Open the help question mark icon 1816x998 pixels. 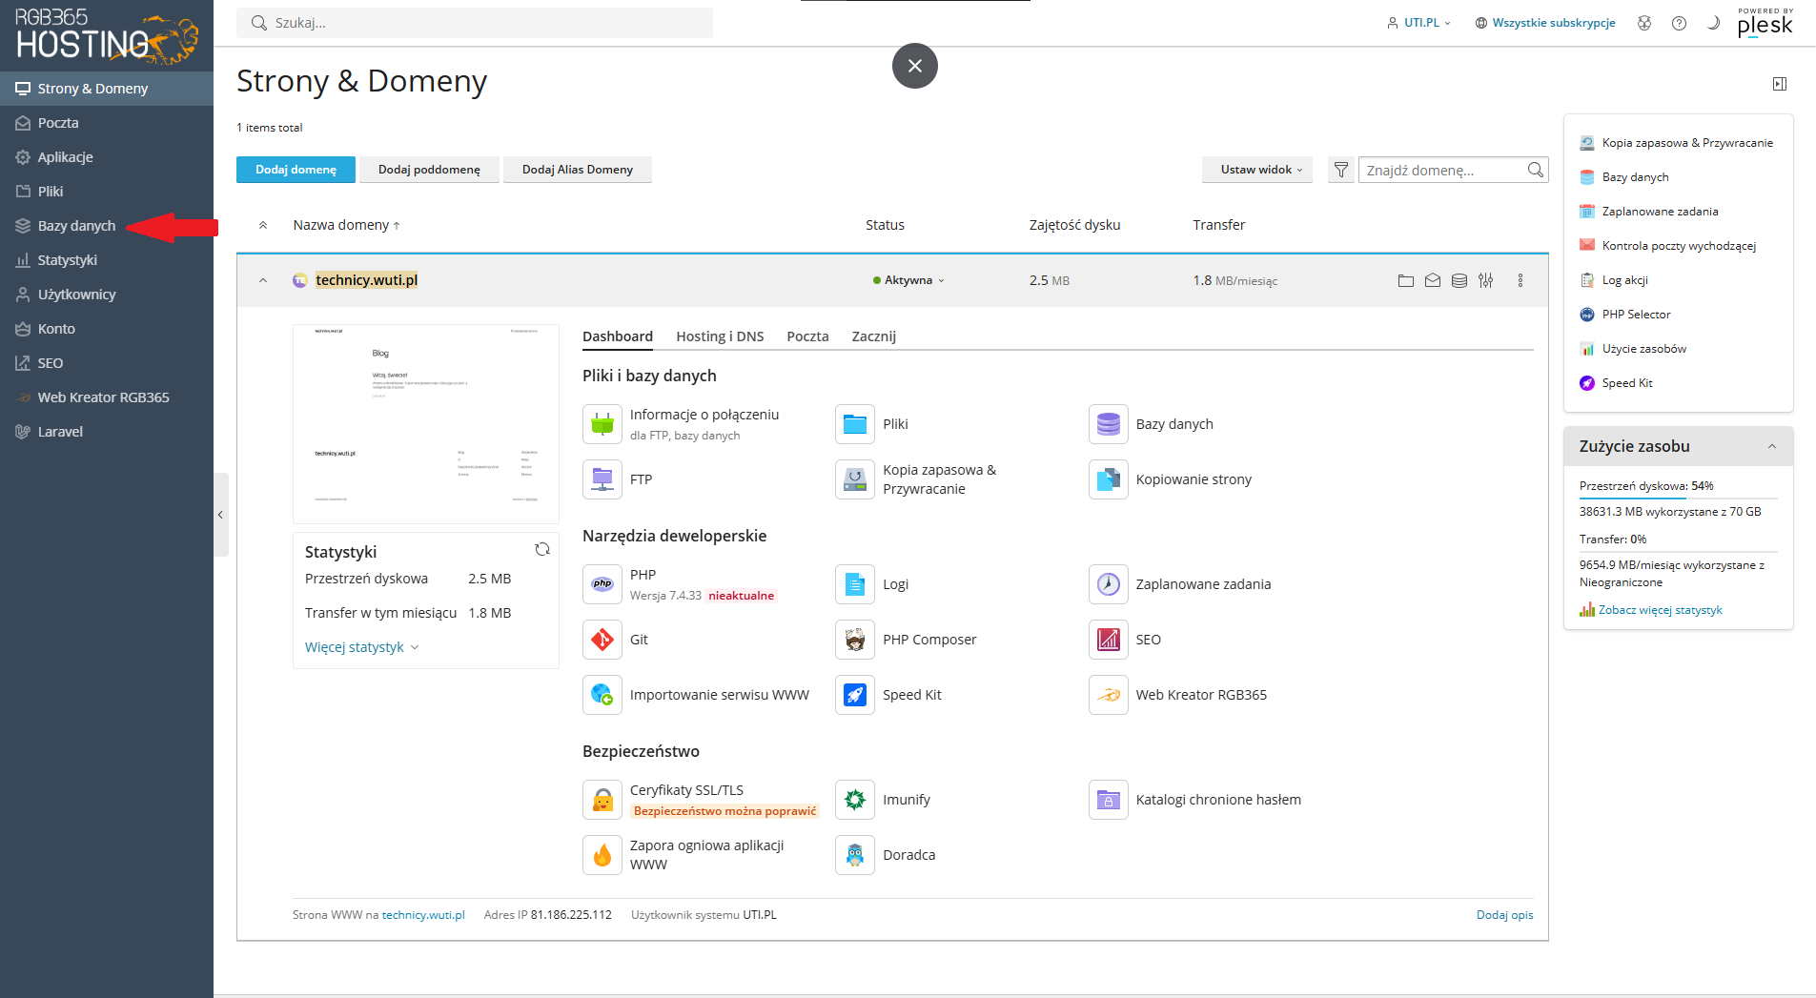pyautogui.click(x=1679, y=23)
